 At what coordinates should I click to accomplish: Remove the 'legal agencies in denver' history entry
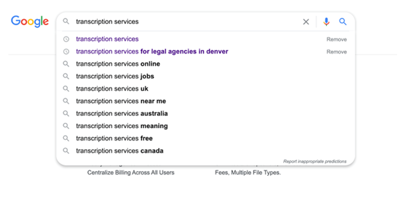(337, 52)
